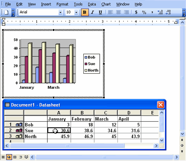186x161 pixels.
Task: Select cell with value 43.9
Action: [x=129, y=136]
